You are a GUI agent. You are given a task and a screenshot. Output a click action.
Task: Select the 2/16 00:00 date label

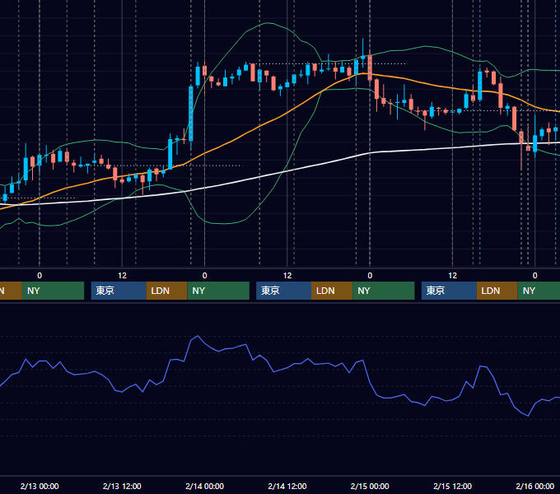point(535,486)
